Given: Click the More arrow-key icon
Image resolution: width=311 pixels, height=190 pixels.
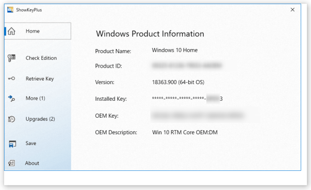Looking at the screenshot, I should coord(11,98).
